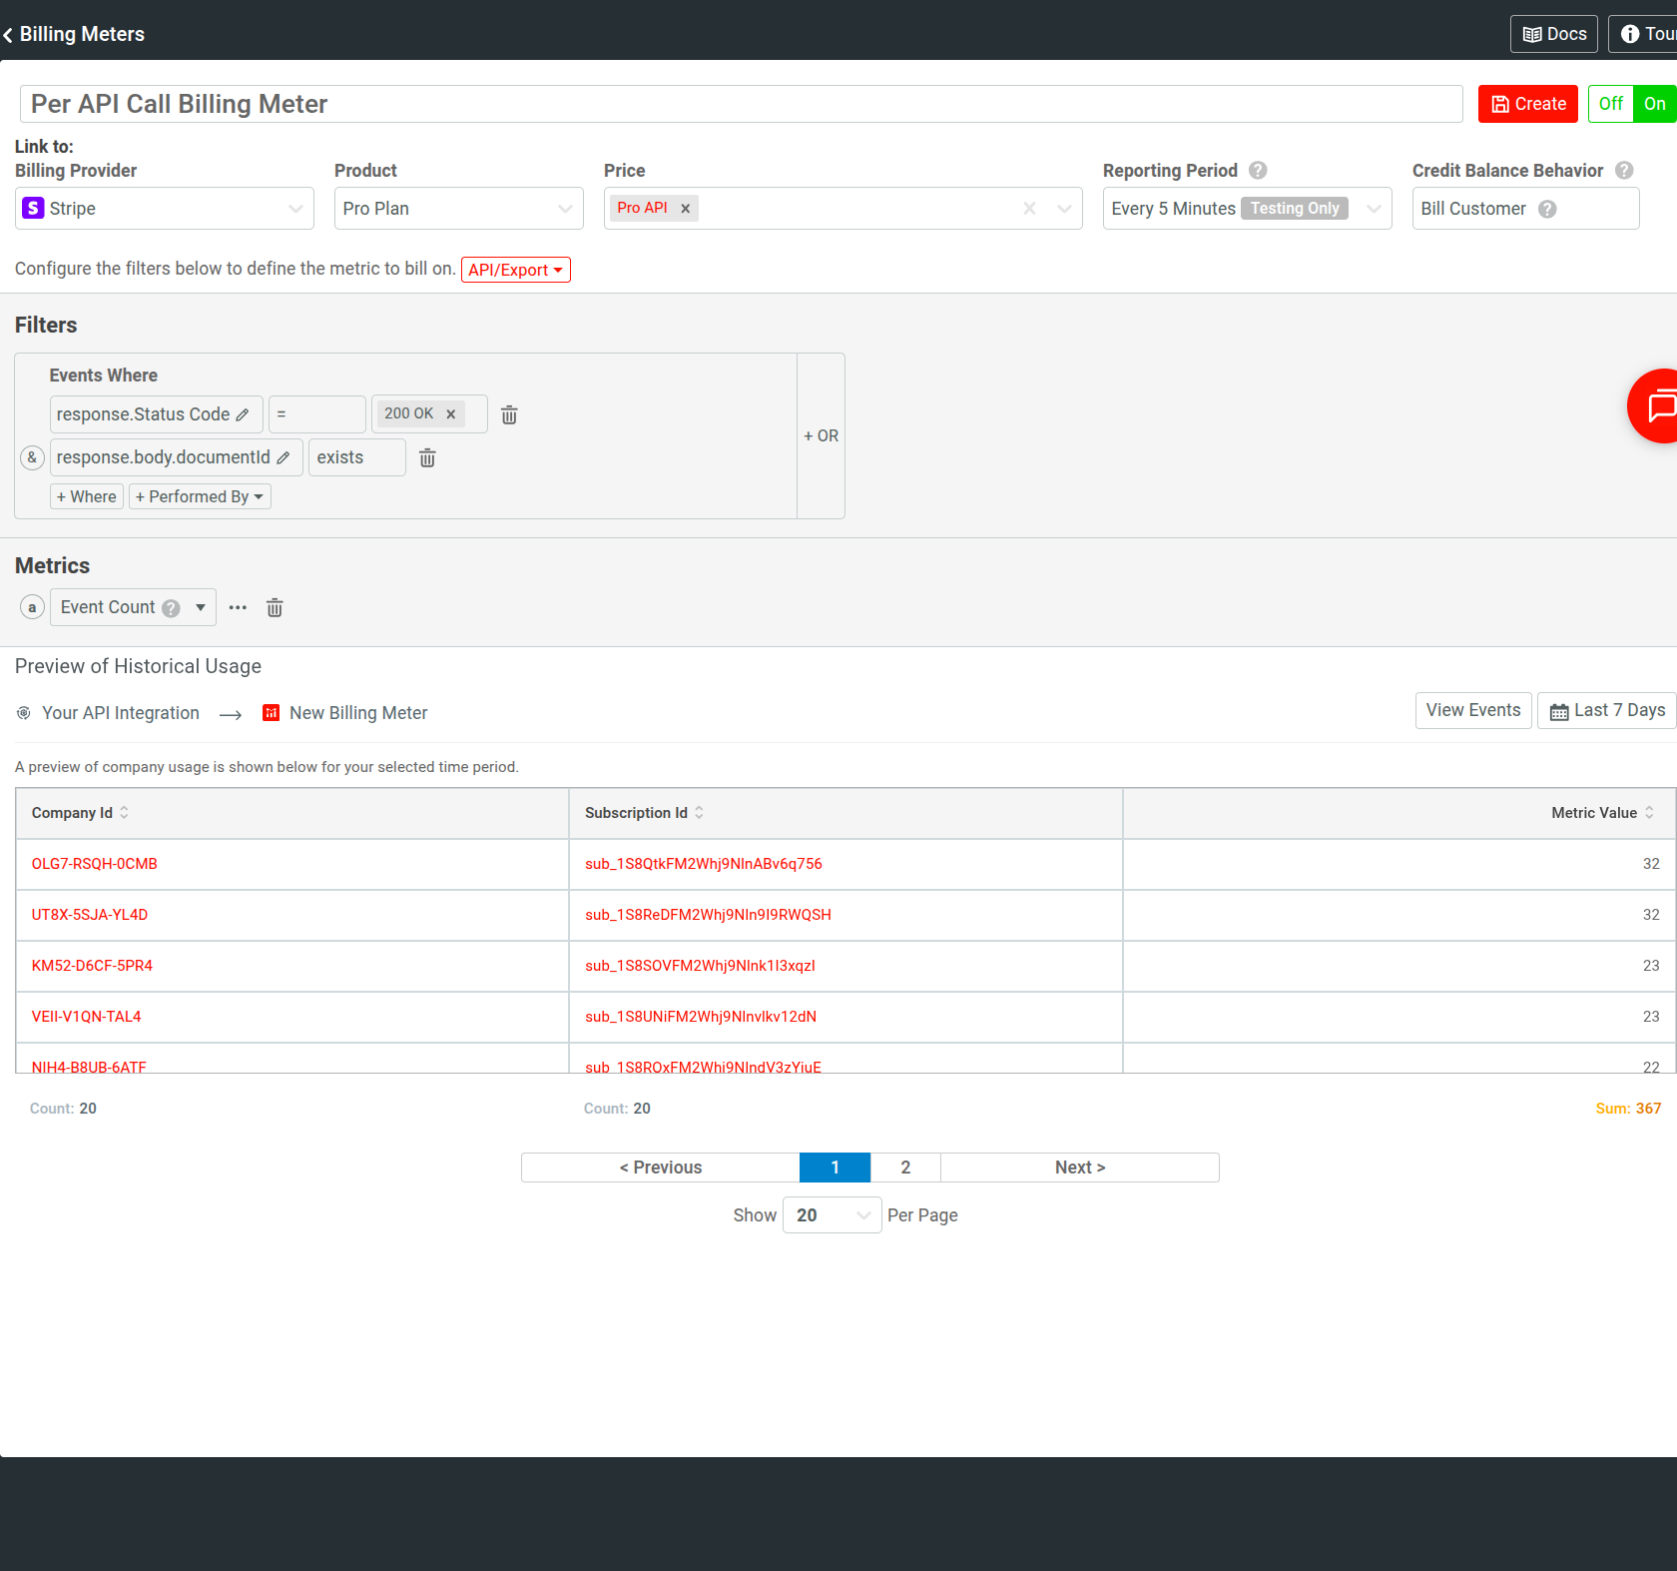Delete the Event Count metric
Viewport: 1677px width, 1571px height.
click(275, 607)
